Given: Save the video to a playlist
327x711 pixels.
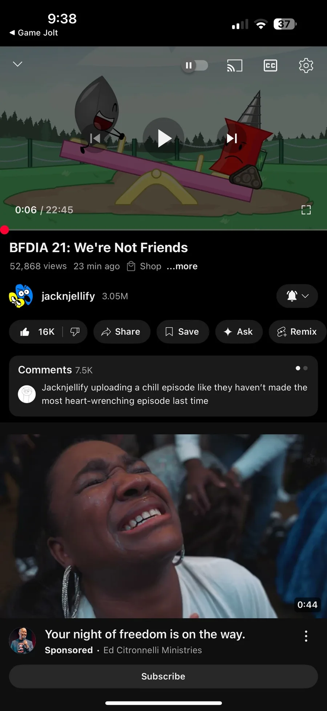Looking at the screenshot, I should coord(183,332).
